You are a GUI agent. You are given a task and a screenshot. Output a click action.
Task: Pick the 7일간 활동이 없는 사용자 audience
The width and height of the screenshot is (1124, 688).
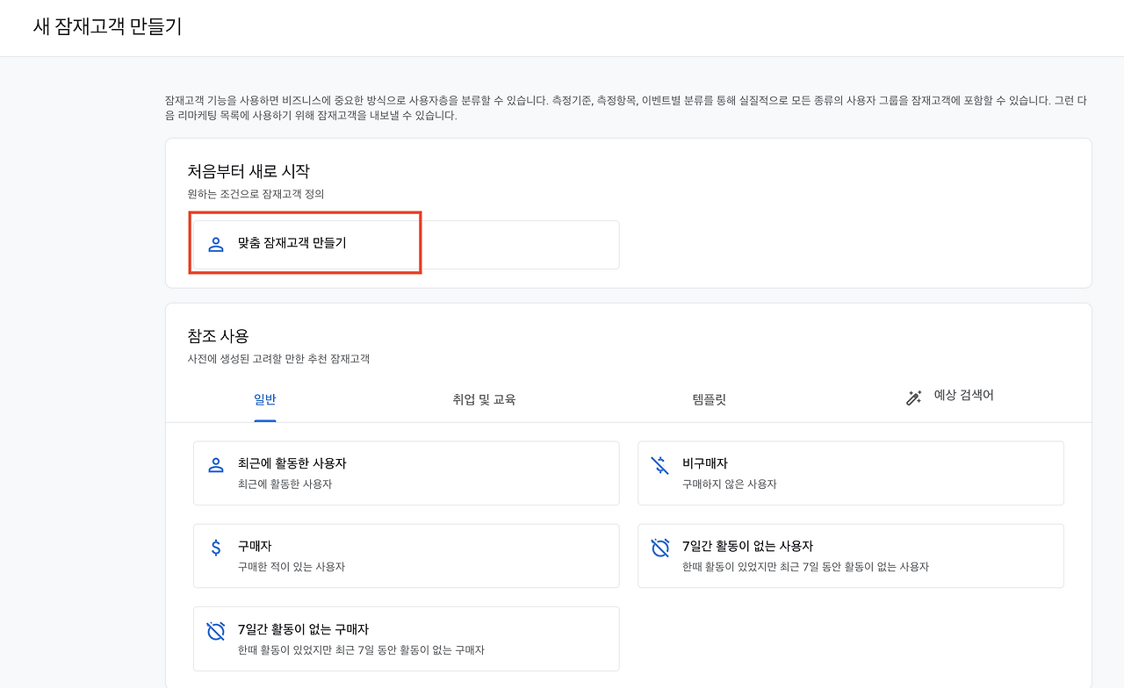850,555
